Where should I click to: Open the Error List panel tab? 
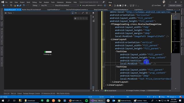[7, 93]
